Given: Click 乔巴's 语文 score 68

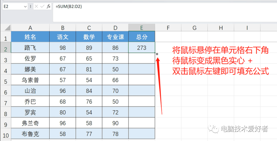Looking at the screenshot, I should [63, 101].
